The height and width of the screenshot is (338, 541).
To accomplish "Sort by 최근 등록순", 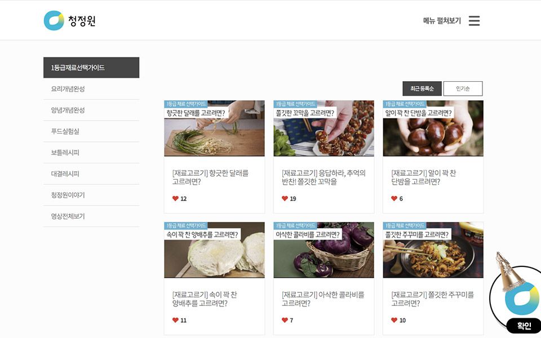I will click(x=422, y=88).
